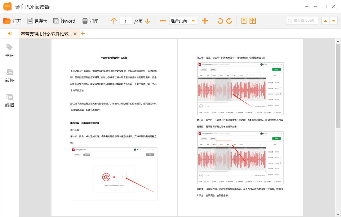Switch to two-page layout view

click(x=253, y=21)
